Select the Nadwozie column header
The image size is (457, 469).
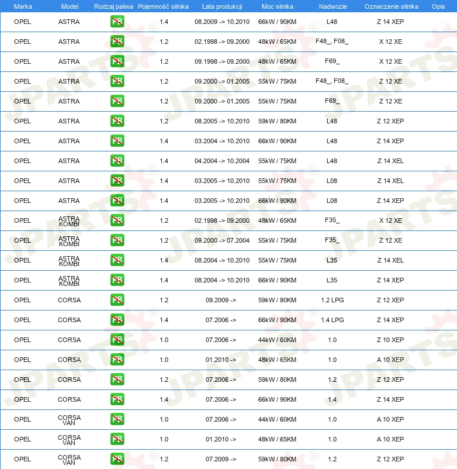click(332, 6)
